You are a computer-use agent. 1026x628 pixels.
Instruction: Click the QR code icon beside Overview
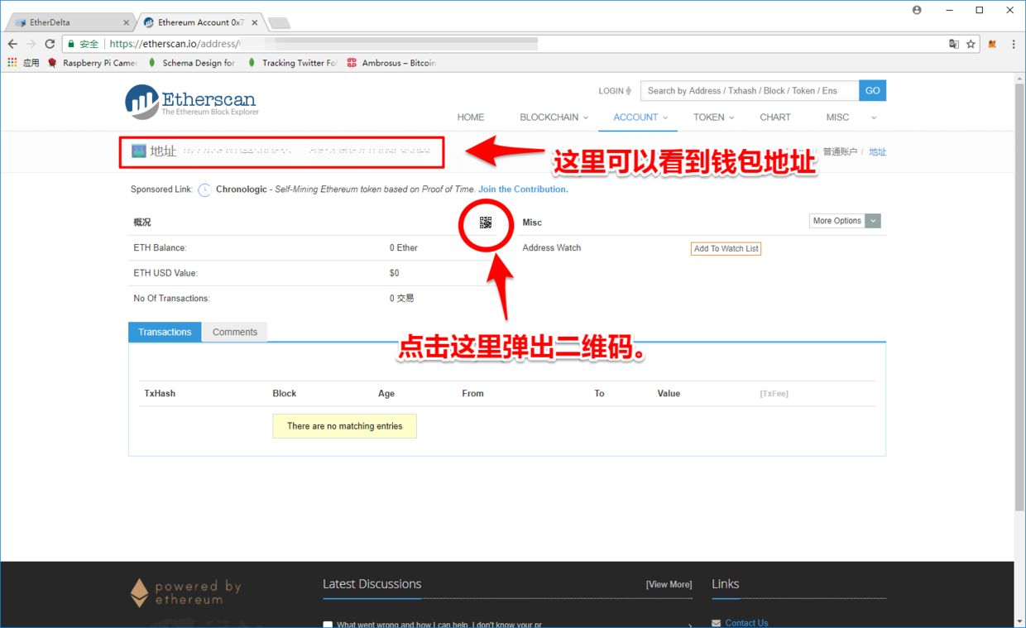pos(486,223)
